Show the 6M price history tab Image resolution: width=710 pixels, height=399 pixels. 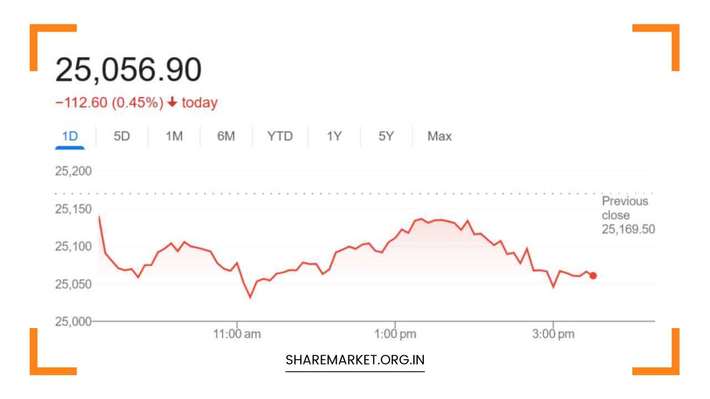pos(226,136)
